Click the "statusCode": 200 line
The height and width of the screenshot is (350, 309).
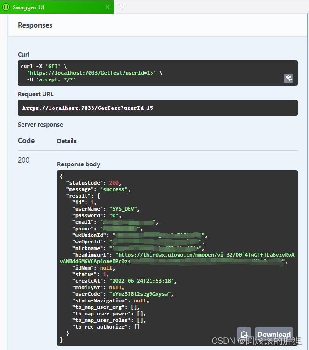coord(93,183)
